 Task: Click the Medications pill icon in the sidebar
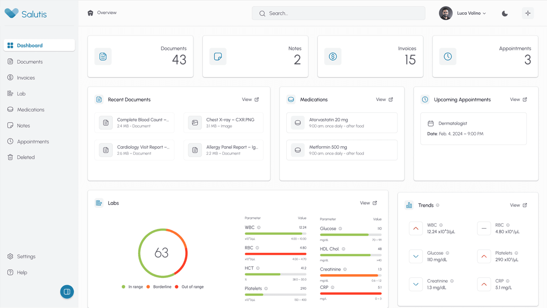pos(10,109)
